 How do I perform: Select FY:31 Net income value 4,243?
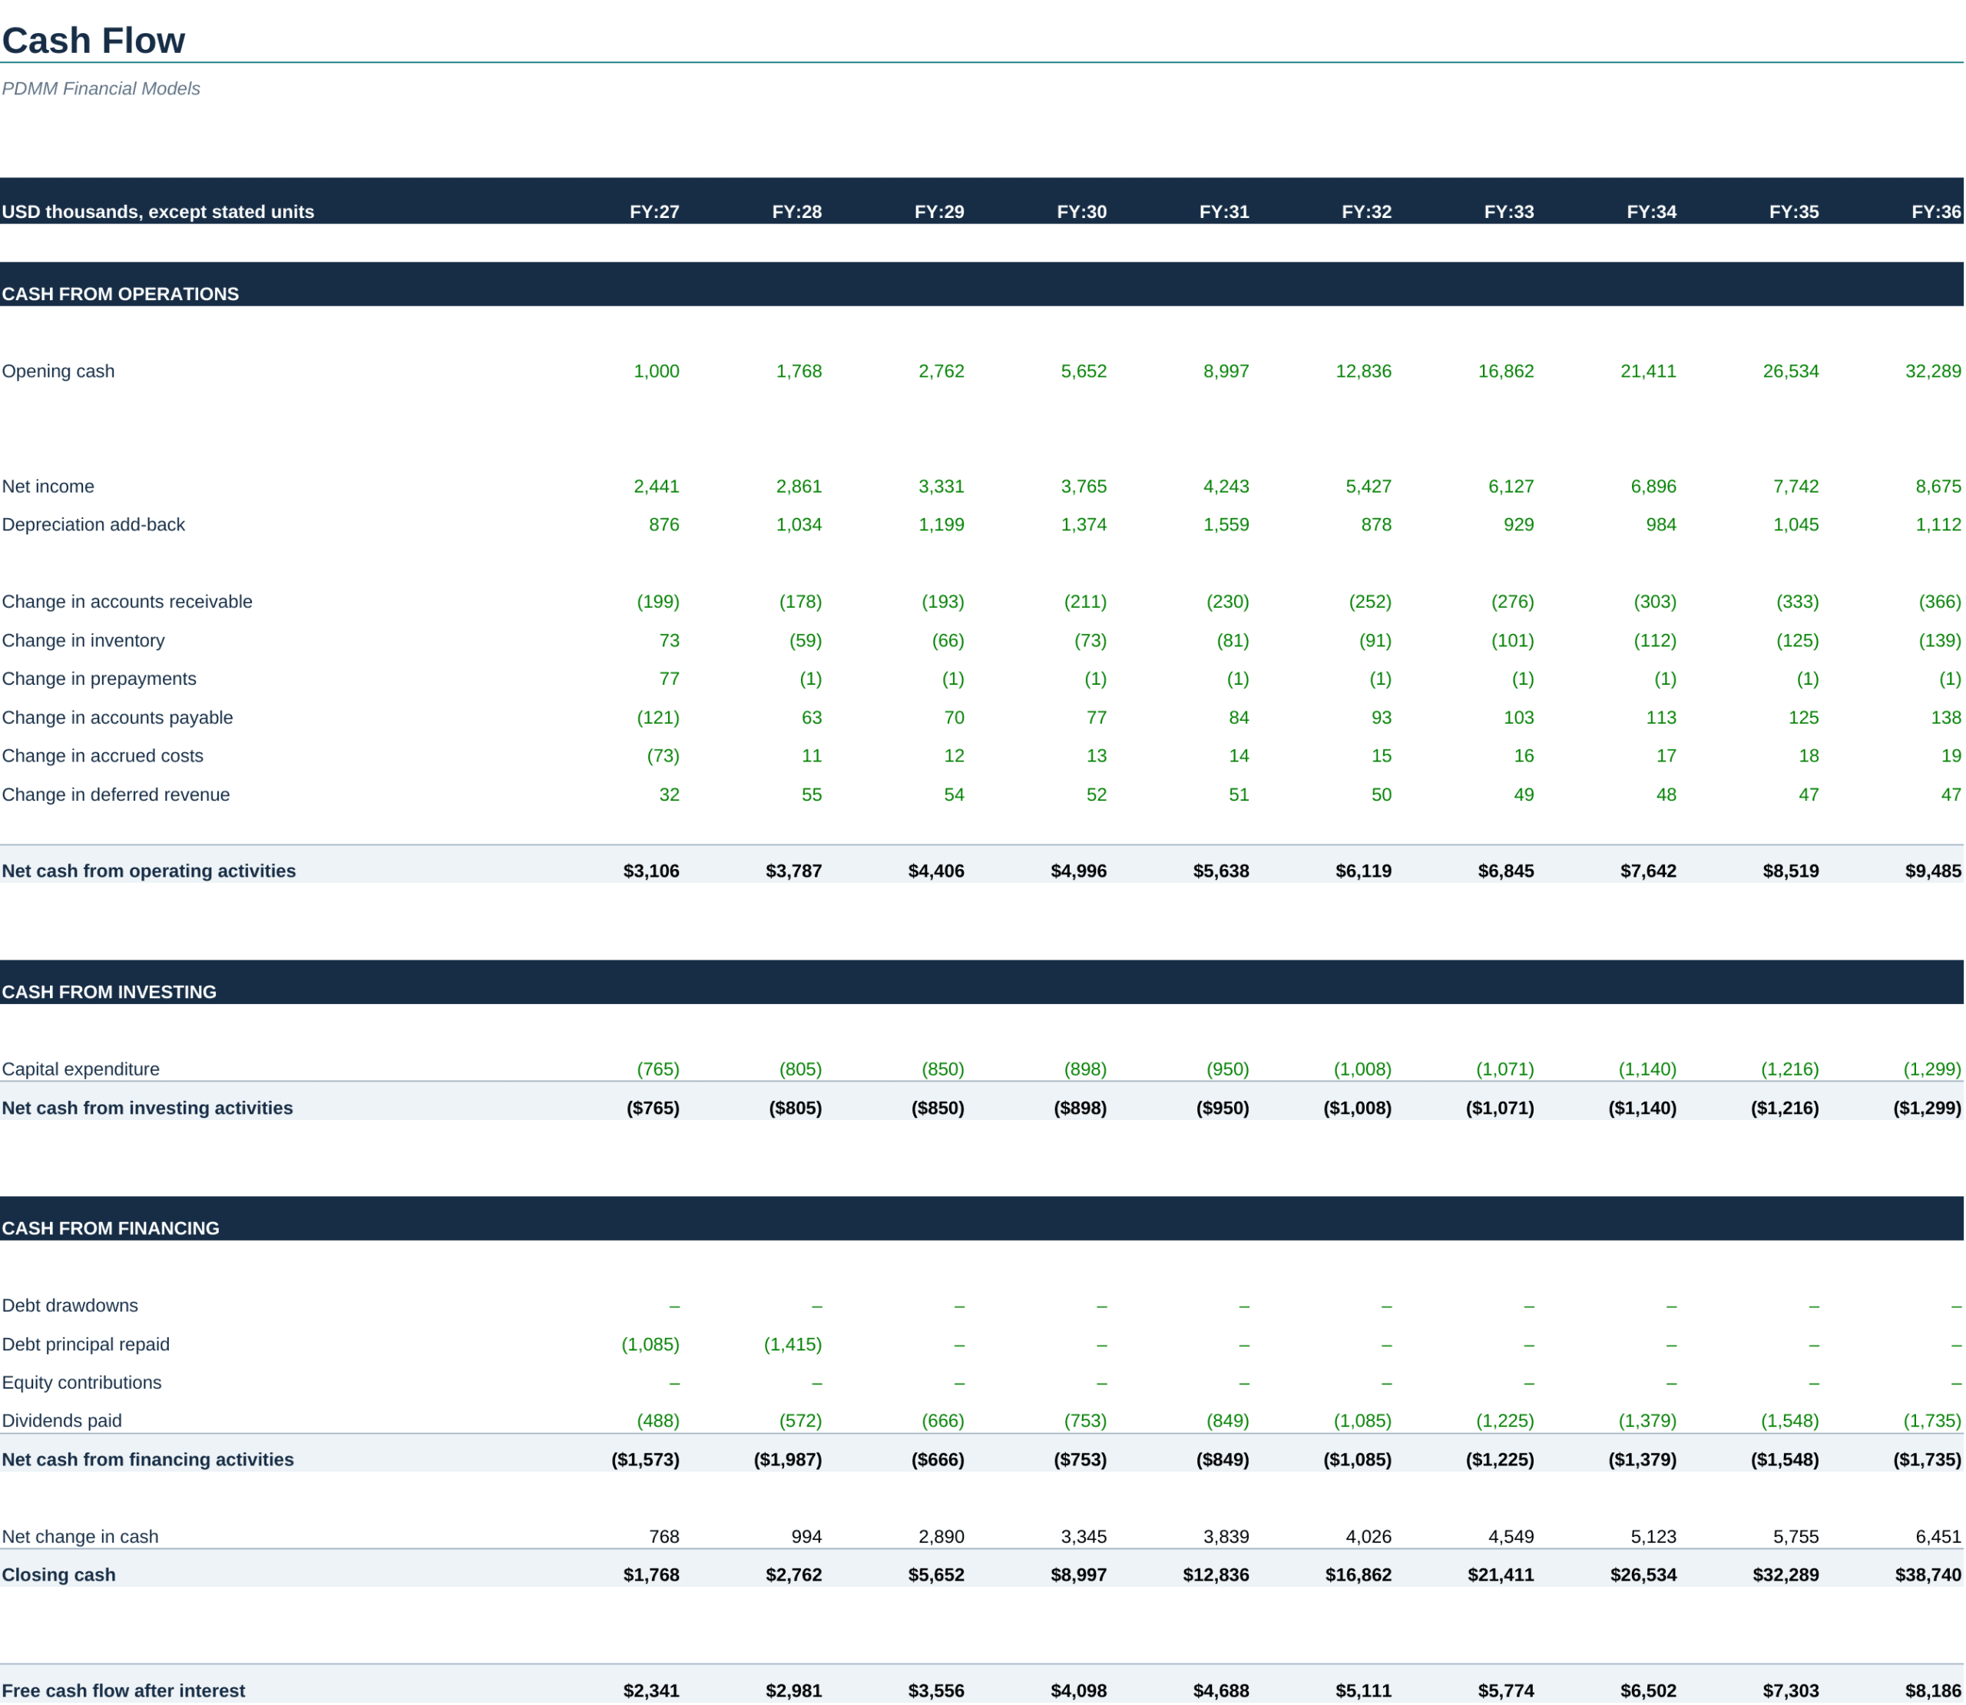(1226, 486)
